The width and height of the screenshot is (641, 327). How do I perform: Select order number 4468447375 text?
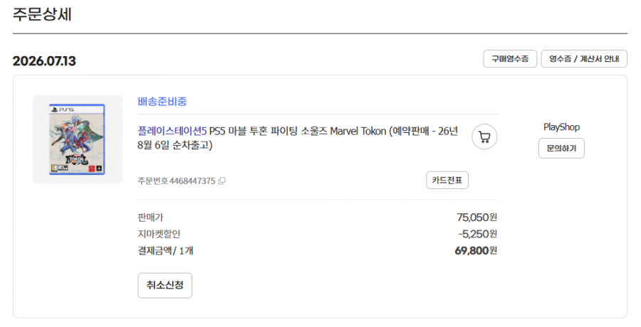click(x=192, y=181)
